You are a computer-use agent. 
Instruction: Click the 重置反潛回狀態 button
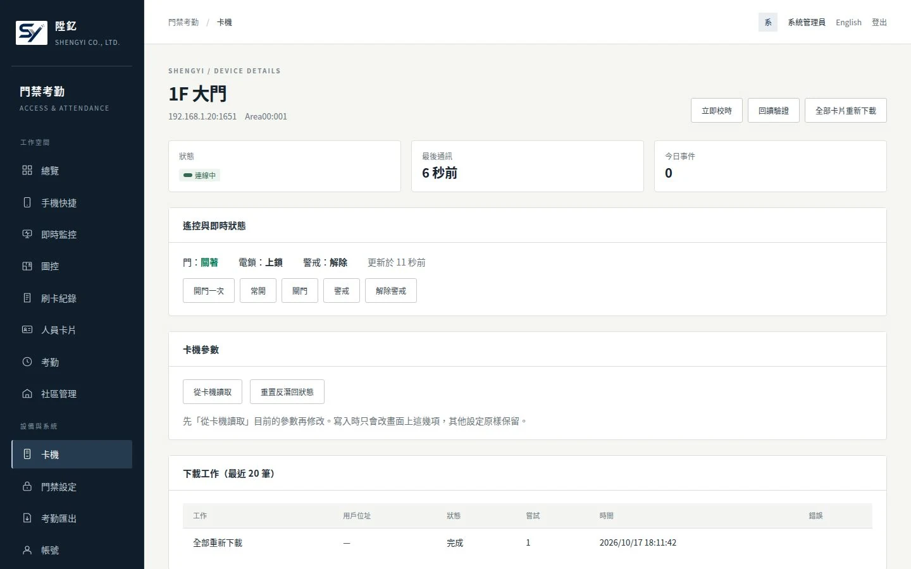click(x=287, y=392)
